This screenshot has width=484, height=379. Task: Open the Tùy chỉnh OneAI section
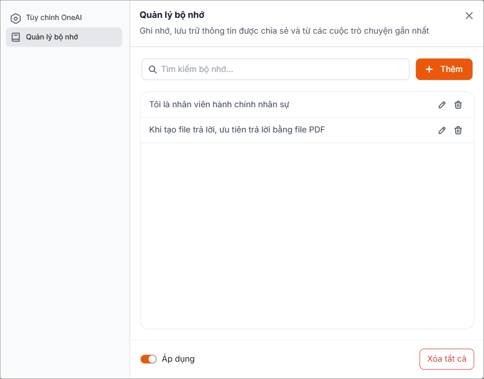tap(54, 18)
